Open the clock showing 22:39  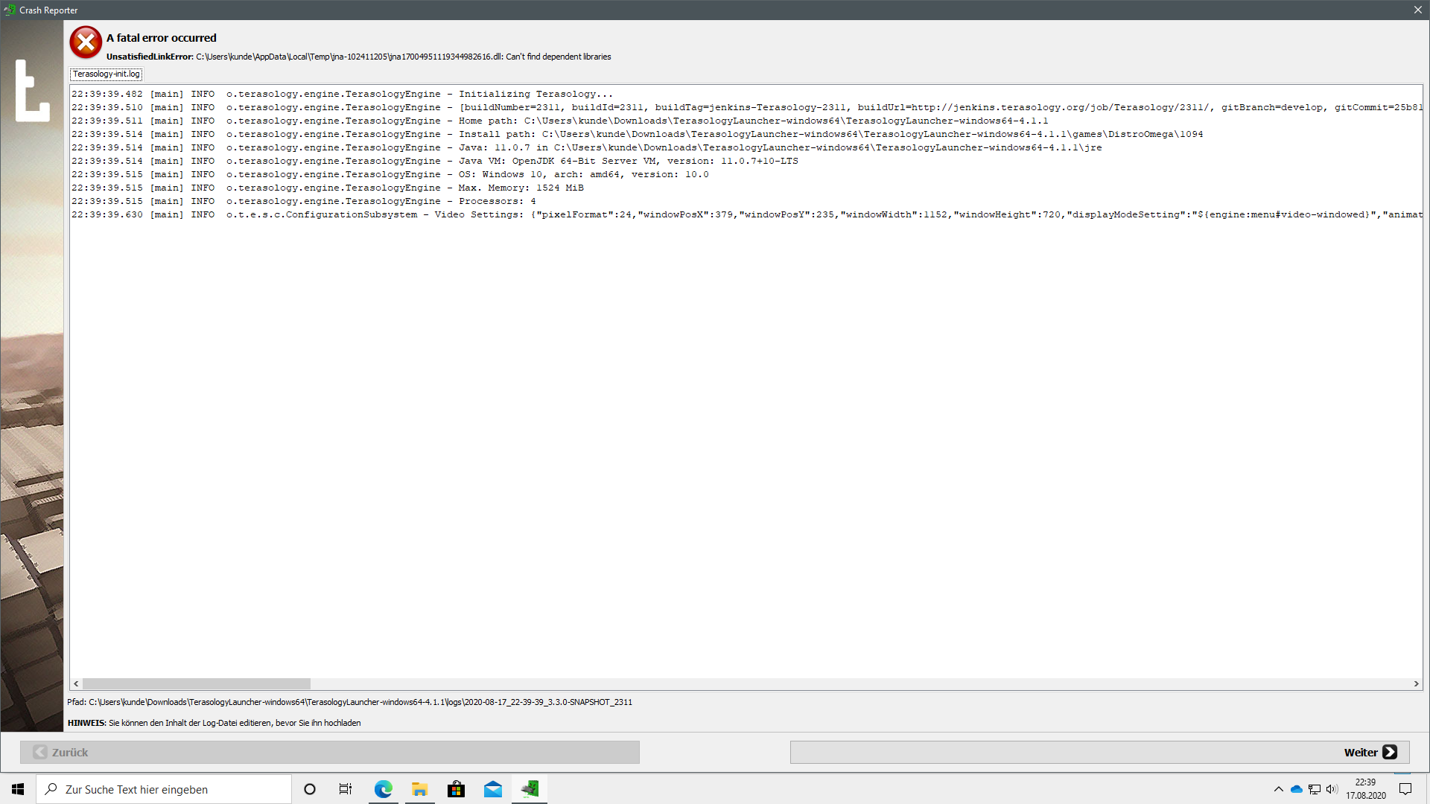1365,789
